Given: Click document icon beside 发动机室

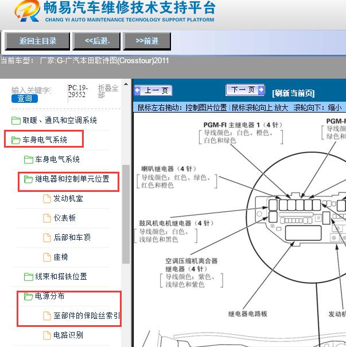Looking at the screenshot, I should [x=47, y=199].
